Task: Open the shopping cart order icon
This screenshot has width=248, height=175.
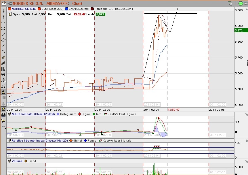Action: click(x=3, y=120)
